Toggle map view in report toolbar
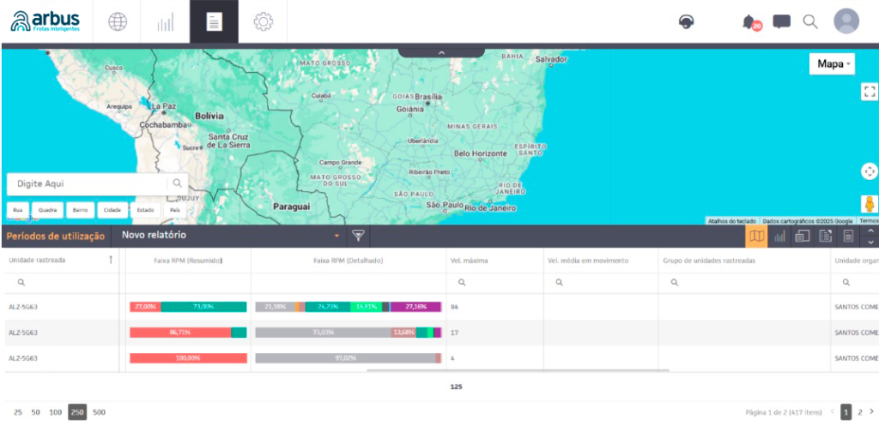879x426 pixels. tap(756, 237)
